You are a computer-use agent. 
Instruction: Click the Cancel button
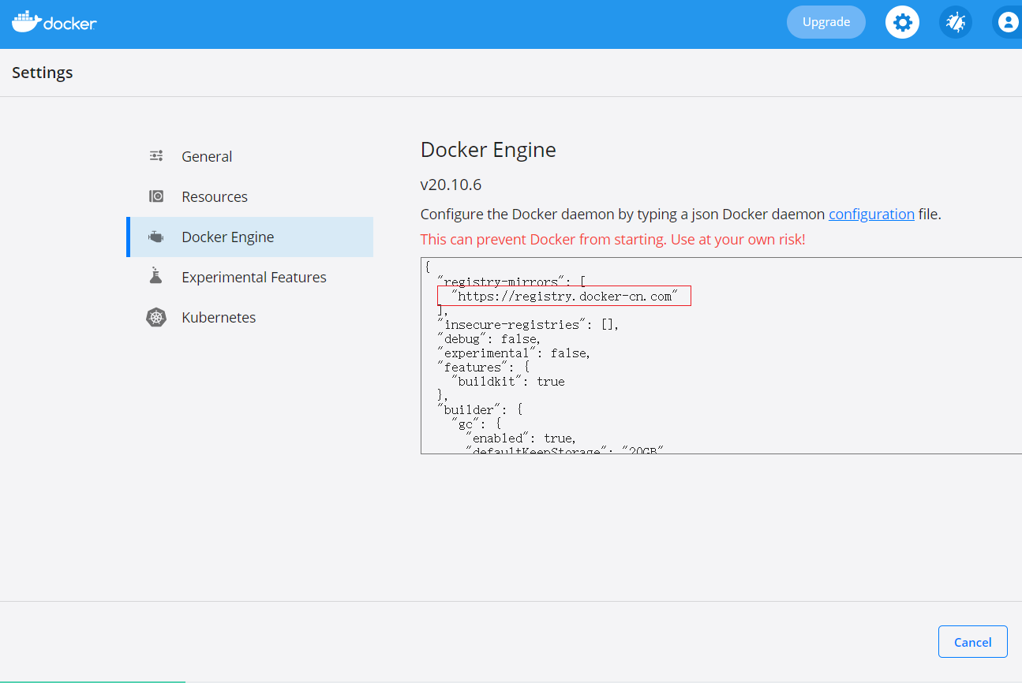pos(972,642)
